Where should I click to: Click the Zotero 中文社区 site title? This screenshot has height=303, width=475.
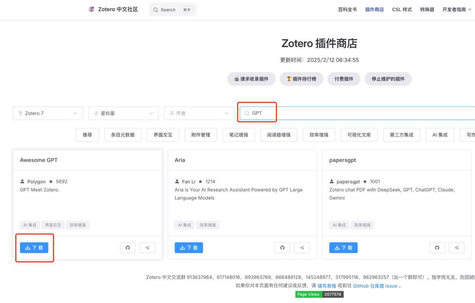[x=118, y=9]
